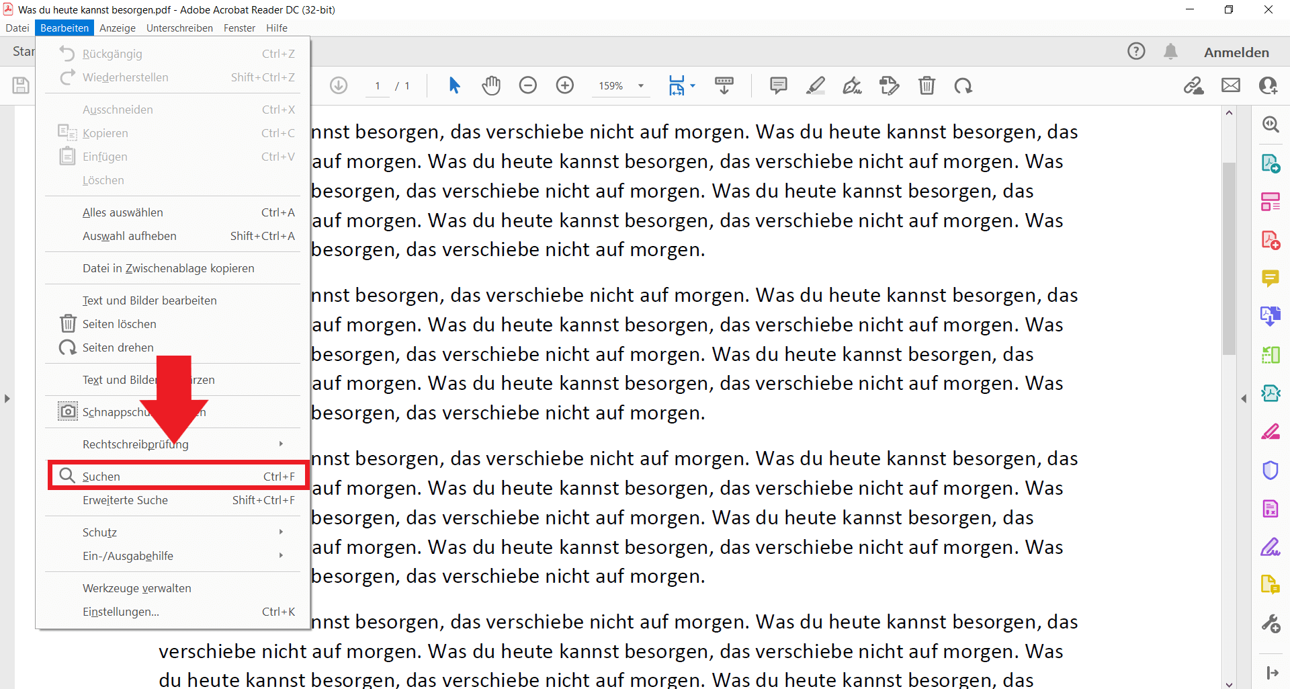Open the search tool in right sidebar

1271,124
